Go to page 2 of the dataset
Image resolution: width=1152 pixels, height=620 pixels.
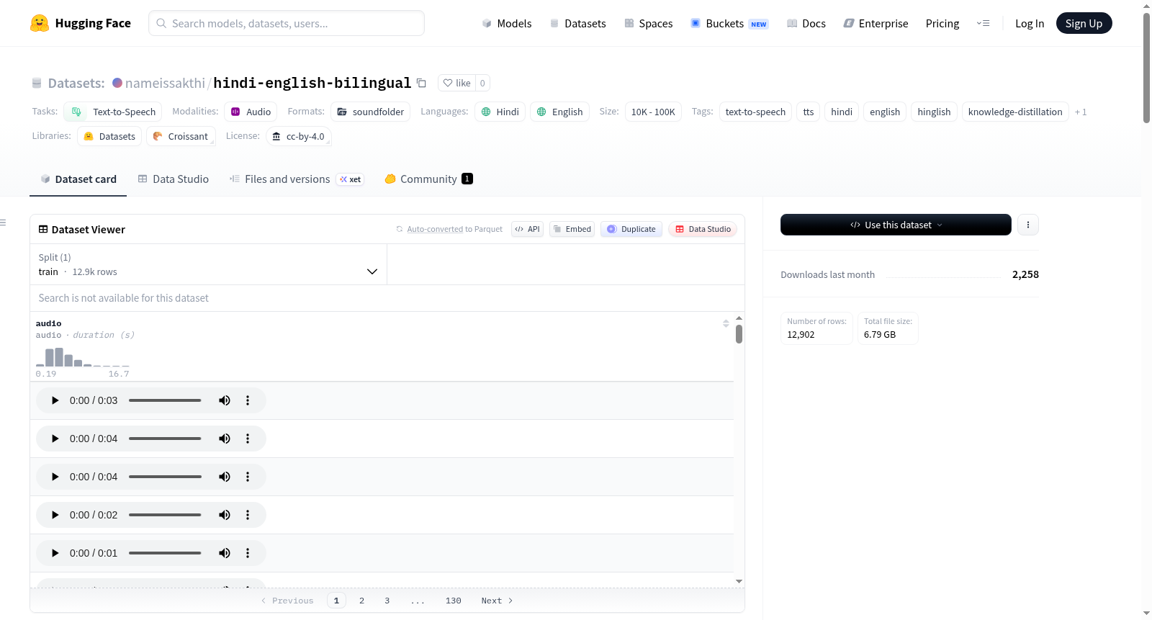(x=361, y=601)
